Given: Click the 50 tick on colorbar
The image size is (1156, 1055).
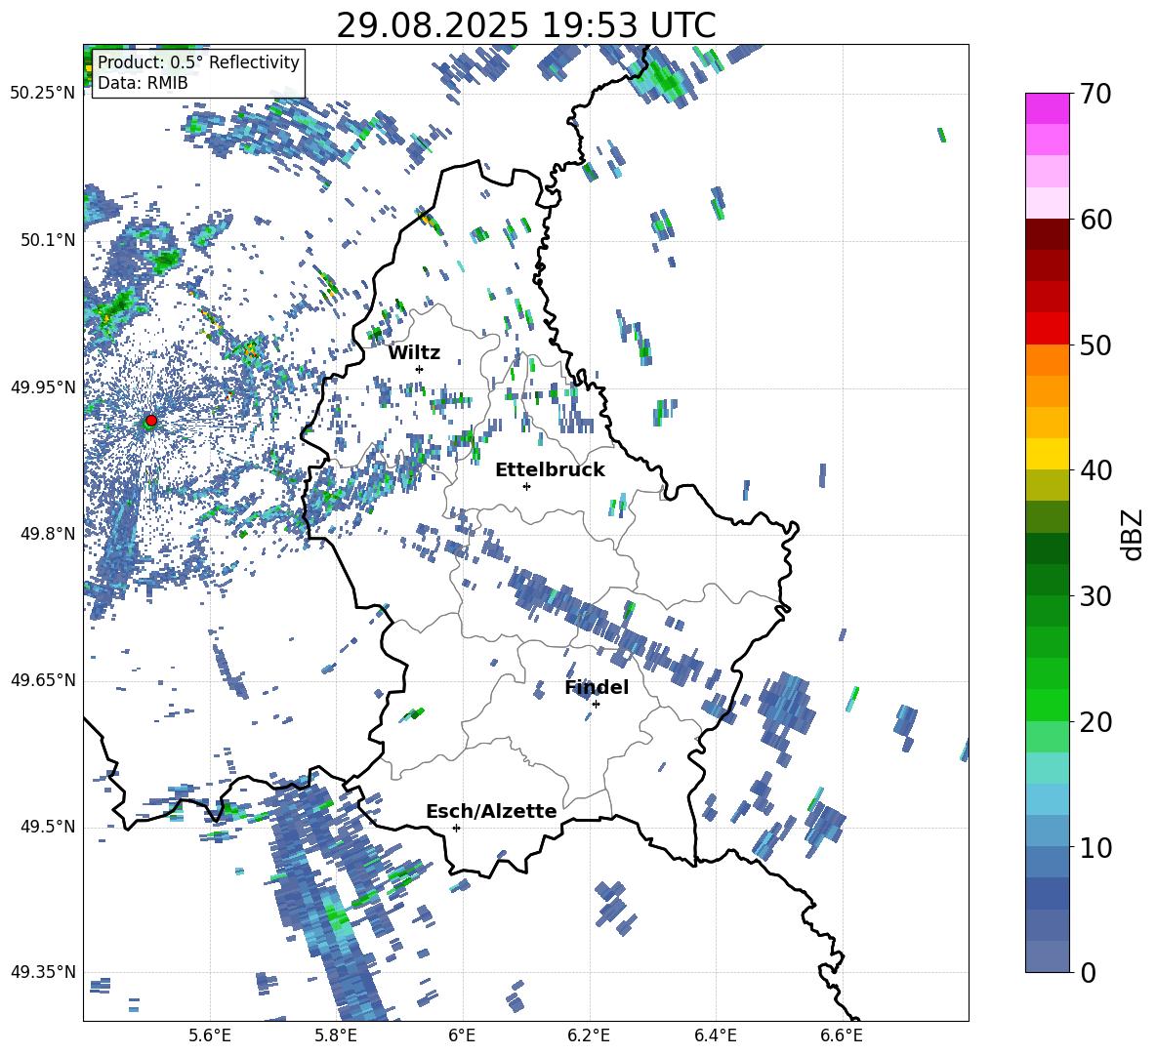Looking at the screenshot, I should click(1095, 345).
